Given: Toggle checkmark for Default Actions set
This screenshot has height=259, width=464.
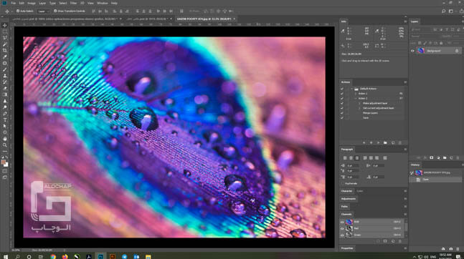Looking at the screenshot, I should [x=342, y=89].
